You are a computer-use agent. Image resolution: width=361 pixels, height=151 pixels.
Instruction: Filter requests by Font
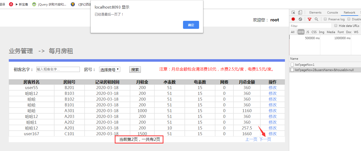(341, 32)
